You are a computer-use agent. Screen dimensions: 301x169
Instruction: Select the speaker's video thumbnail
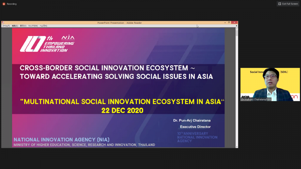click(270, 84)
